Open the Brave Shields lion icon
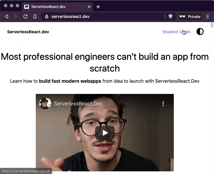The image size is (214, 174). coord(170,16)
